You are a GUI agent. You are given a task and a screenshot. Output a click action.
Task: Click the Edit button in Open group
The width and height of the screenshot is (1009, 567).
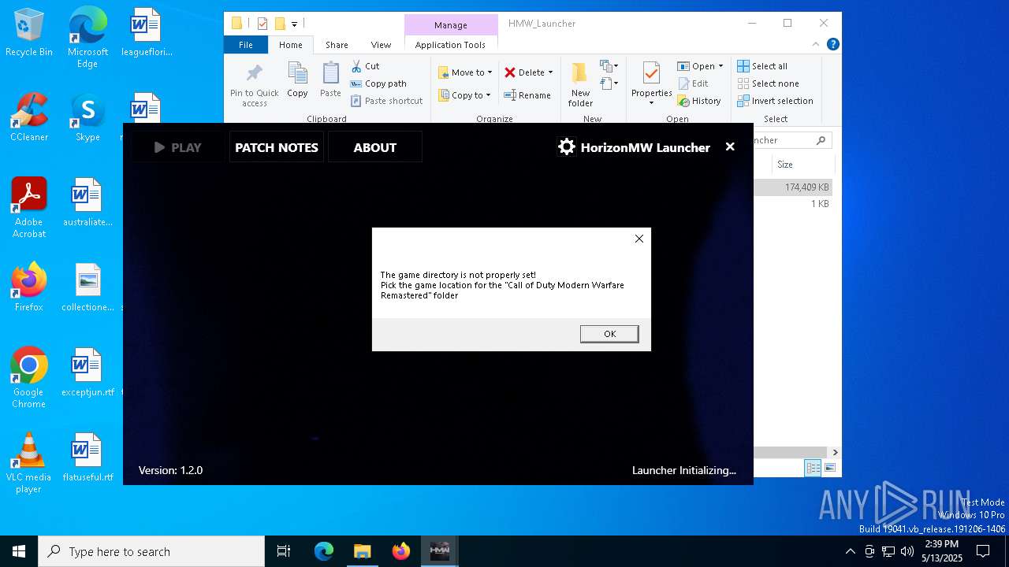[x=693, y=83]
